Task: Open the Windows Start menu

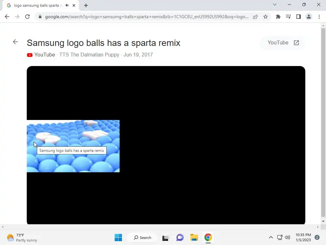Action: click(118, 237)
